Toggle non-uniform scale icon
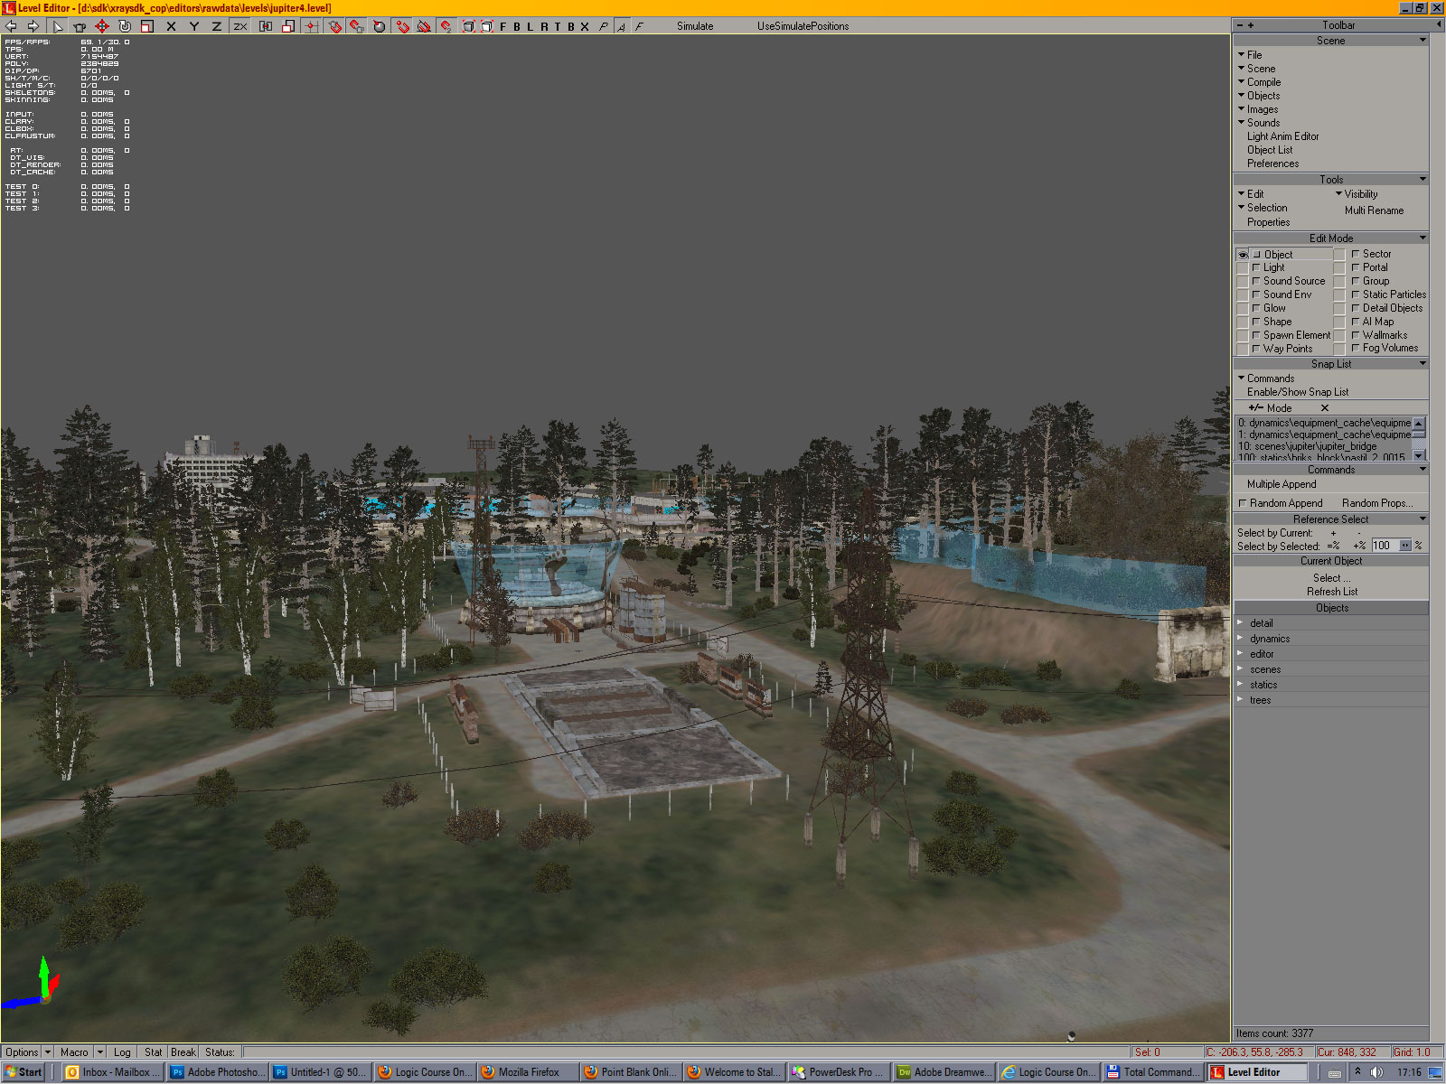This screenshot has height=1084, width=1446. (x=288, y=26)
